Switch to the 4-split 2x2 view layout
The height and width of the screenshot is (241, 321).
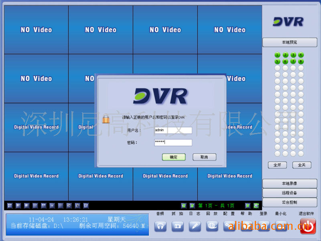10,206
